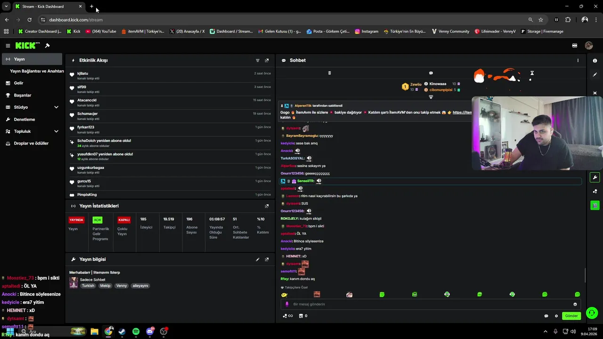Select kjBatu follow event row
603x339 pixels.
point(170,76)
